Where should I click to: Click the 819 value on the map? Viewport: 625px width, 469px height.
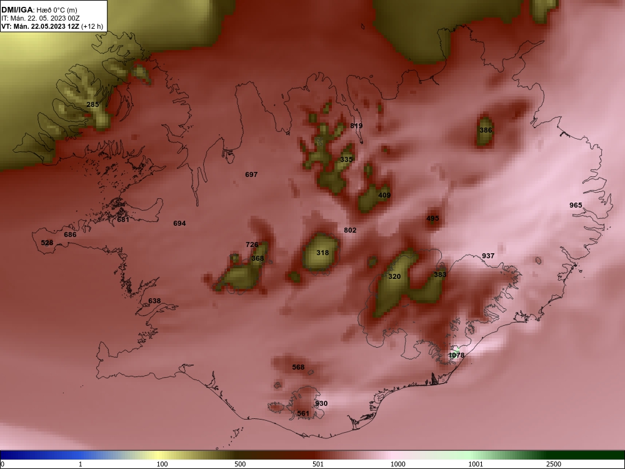[356, 126]
